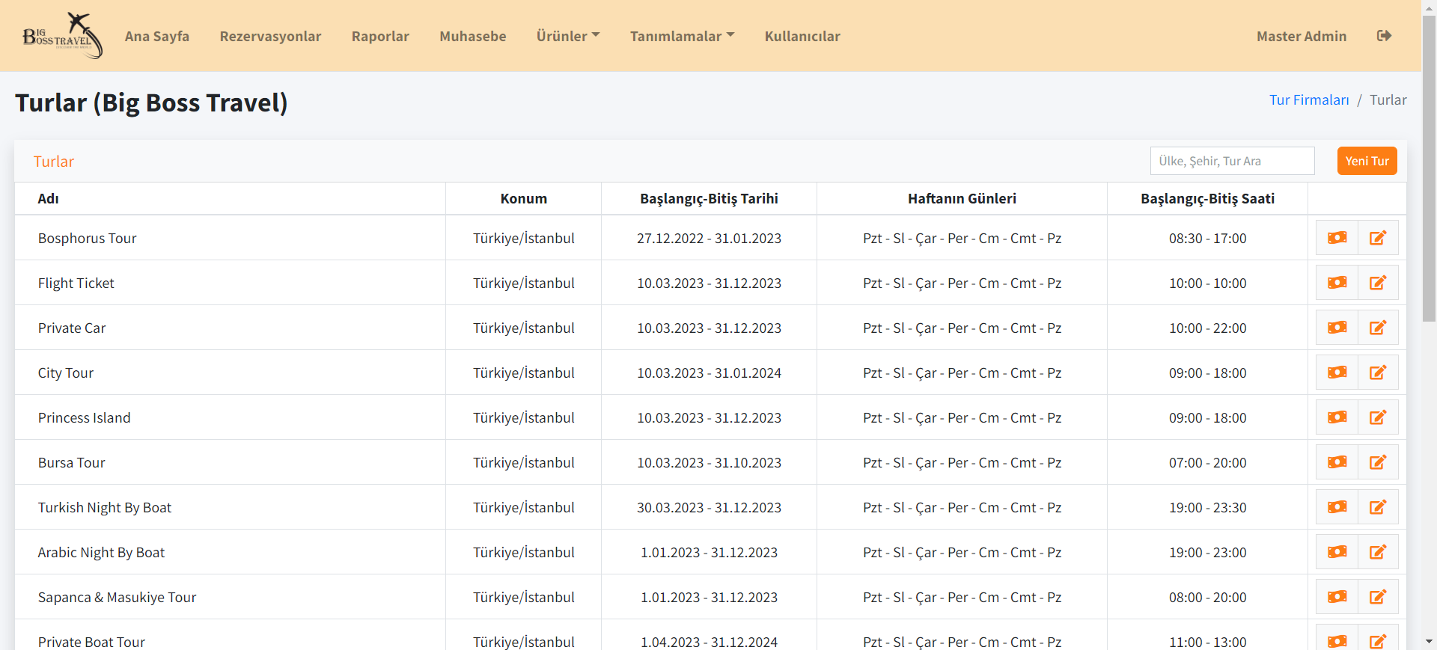Open ticket prices for Bosphorus Tour

(1337, 238)
